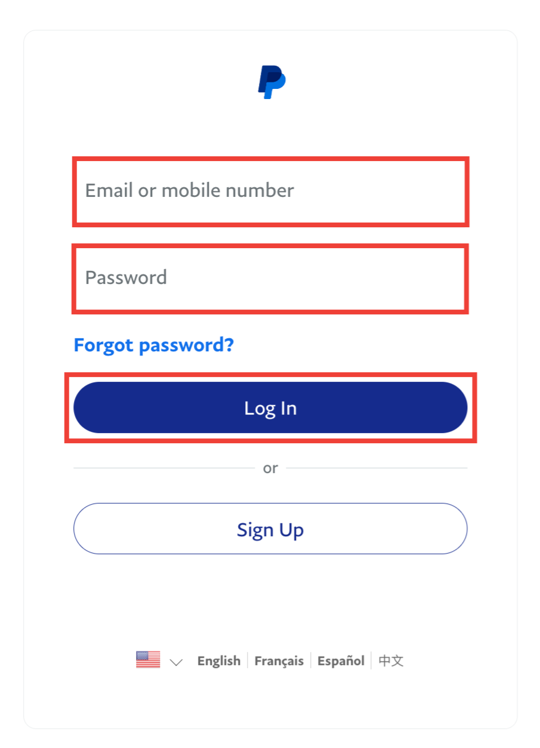The height and width of the screenshot is (748, 540).
Task: Pick the Chinese language option
Action: (x=391, y=661)
